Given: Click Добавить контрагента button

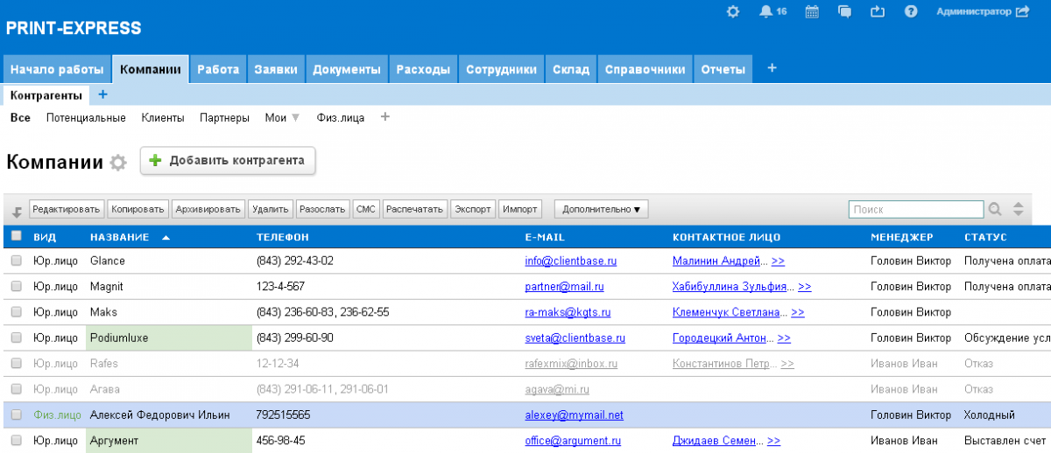Looking at the screenshot, I should pos(228,161).
